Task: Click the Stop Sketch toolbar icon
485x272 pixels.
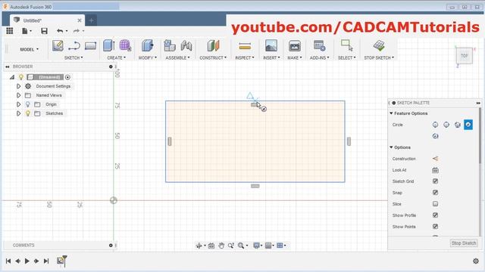Action: 379,45
